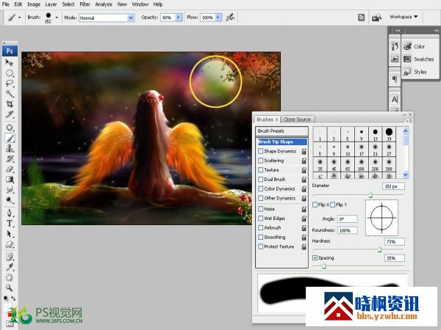Enable Wet Edges checkbox
441x330 pixels.
coord(261,219)
